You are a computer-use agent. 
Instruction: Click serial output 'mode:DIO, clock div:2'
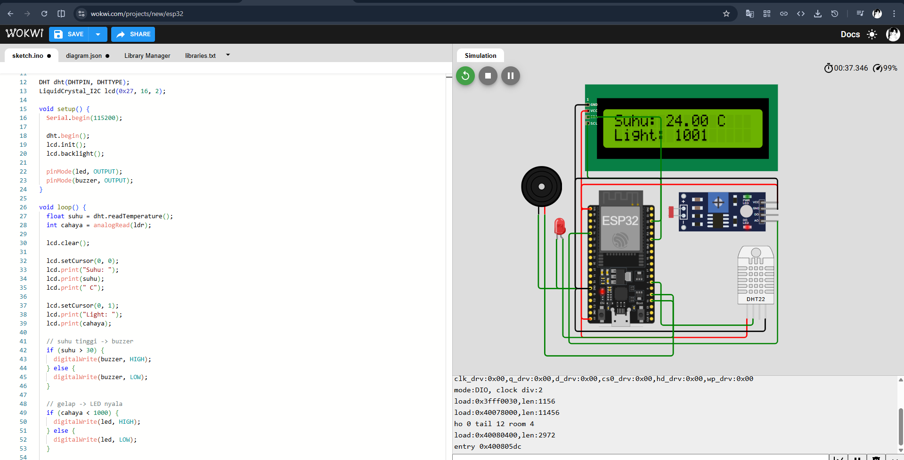click(x=498, y=390)
